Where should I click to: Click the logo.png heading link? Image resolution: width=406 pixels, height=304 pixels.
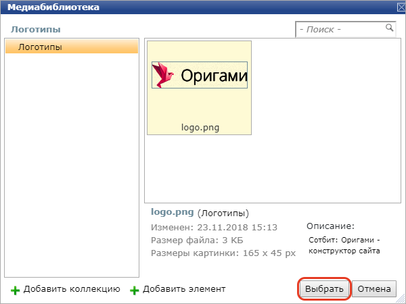pyautogui.click(x=172, y=212)
